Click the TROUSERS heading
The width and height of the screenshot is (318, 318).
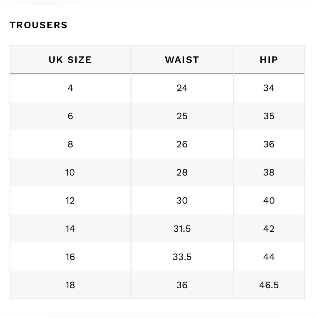tap(38, 25)
